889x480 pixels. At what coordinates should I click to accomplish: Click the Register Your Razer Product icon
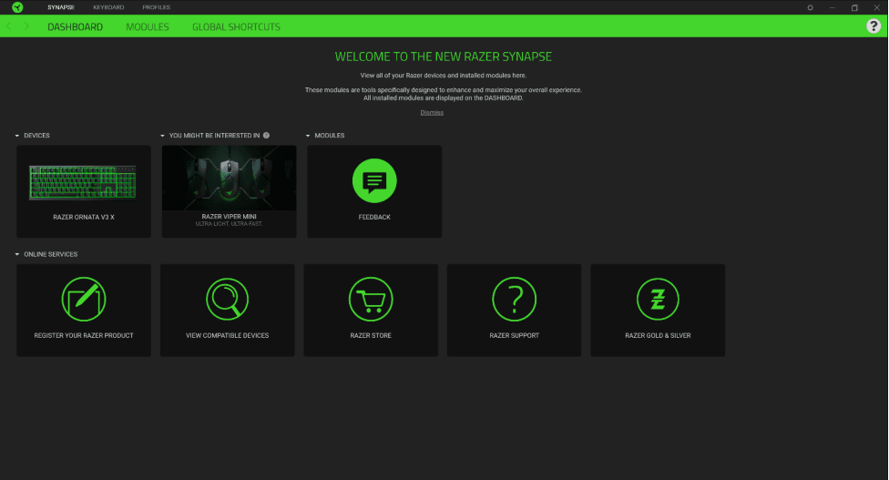[84, 299]
